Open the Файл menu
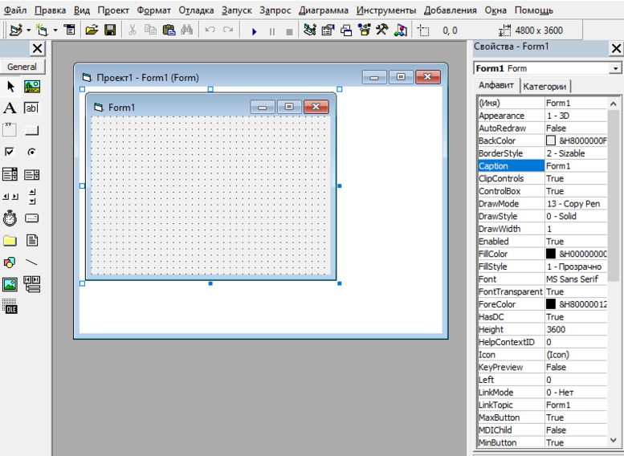This screenshot has height=456, width=624. pos(14,10)
